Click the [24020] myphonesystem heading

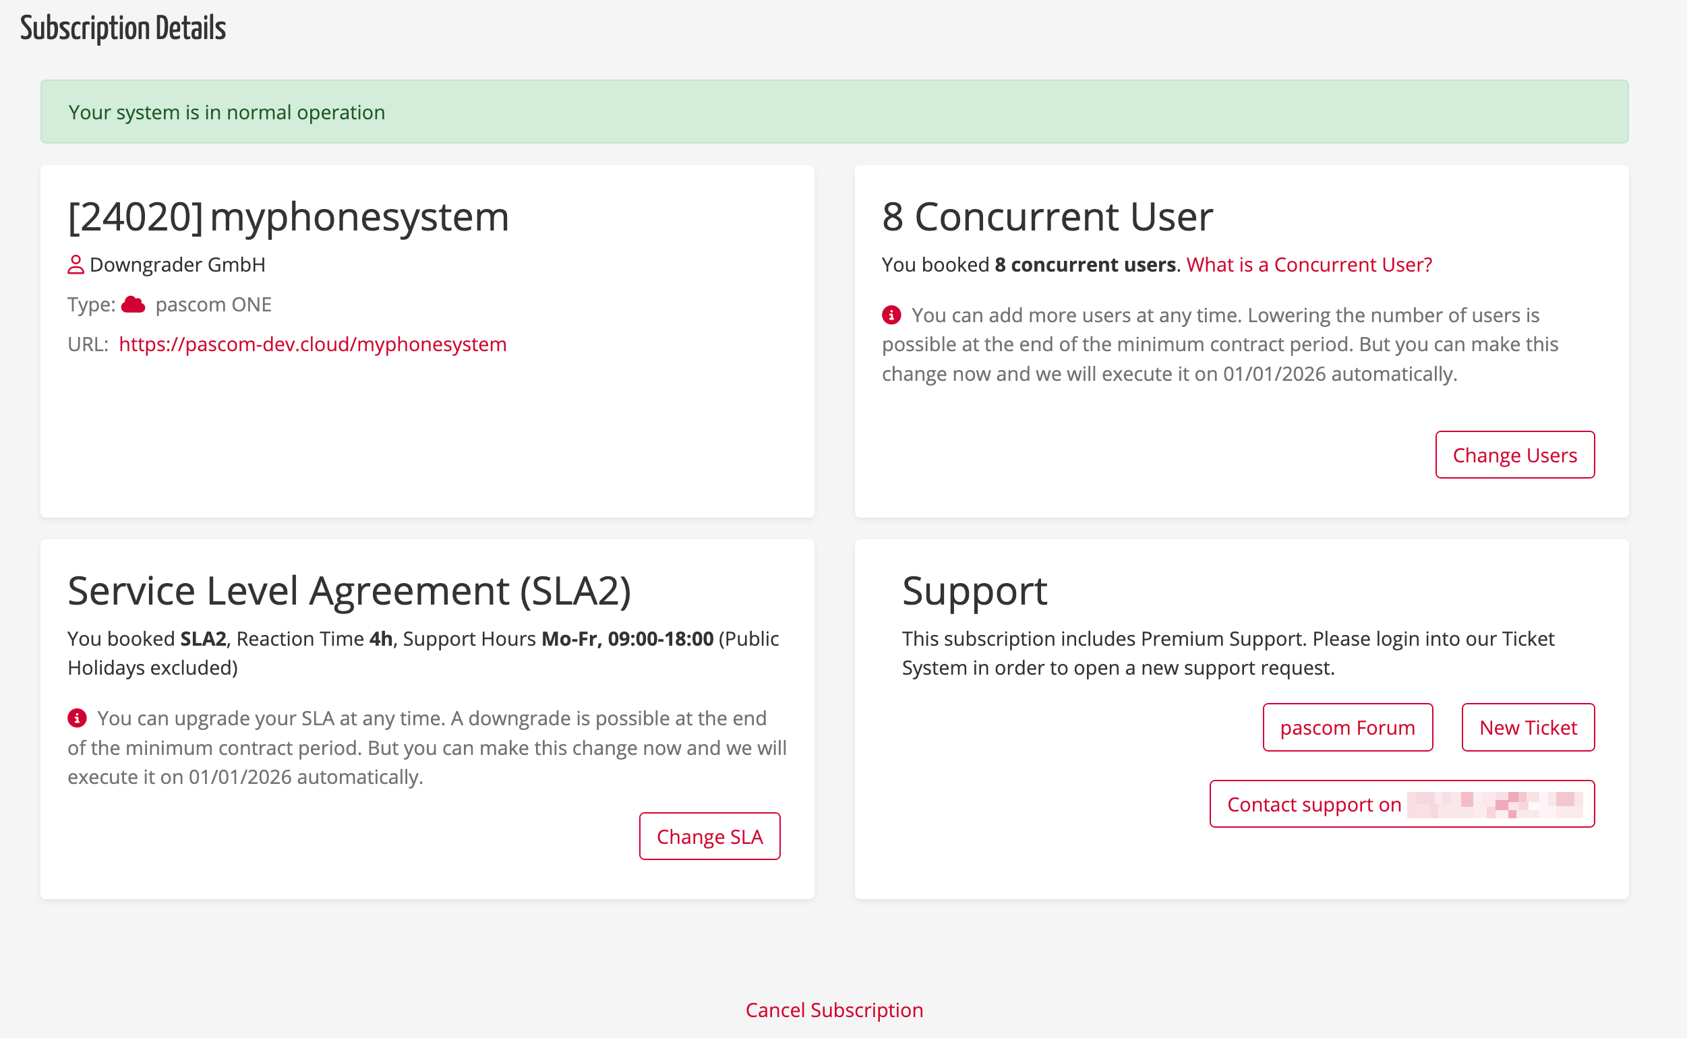289,216
